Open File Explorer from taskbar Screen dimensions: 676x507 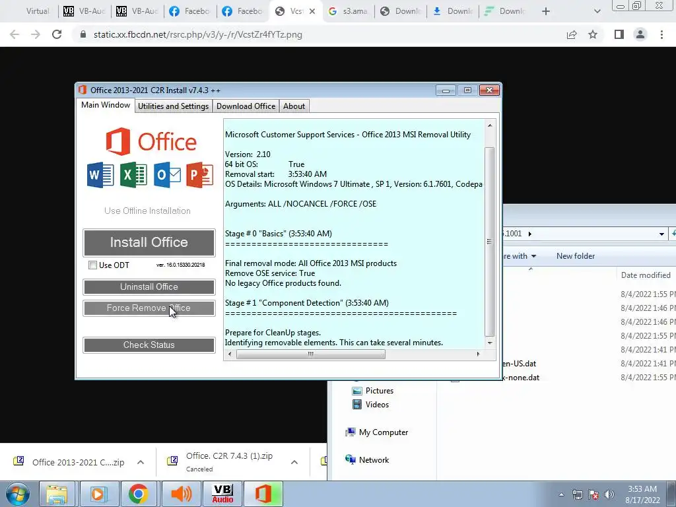pyautogui.click(x=57, y=494)
